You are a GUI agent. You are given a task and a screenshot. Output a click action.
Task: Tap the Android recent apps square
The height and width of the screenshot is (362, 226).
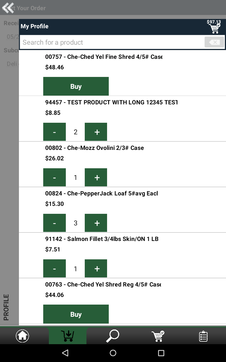[161, 353]
